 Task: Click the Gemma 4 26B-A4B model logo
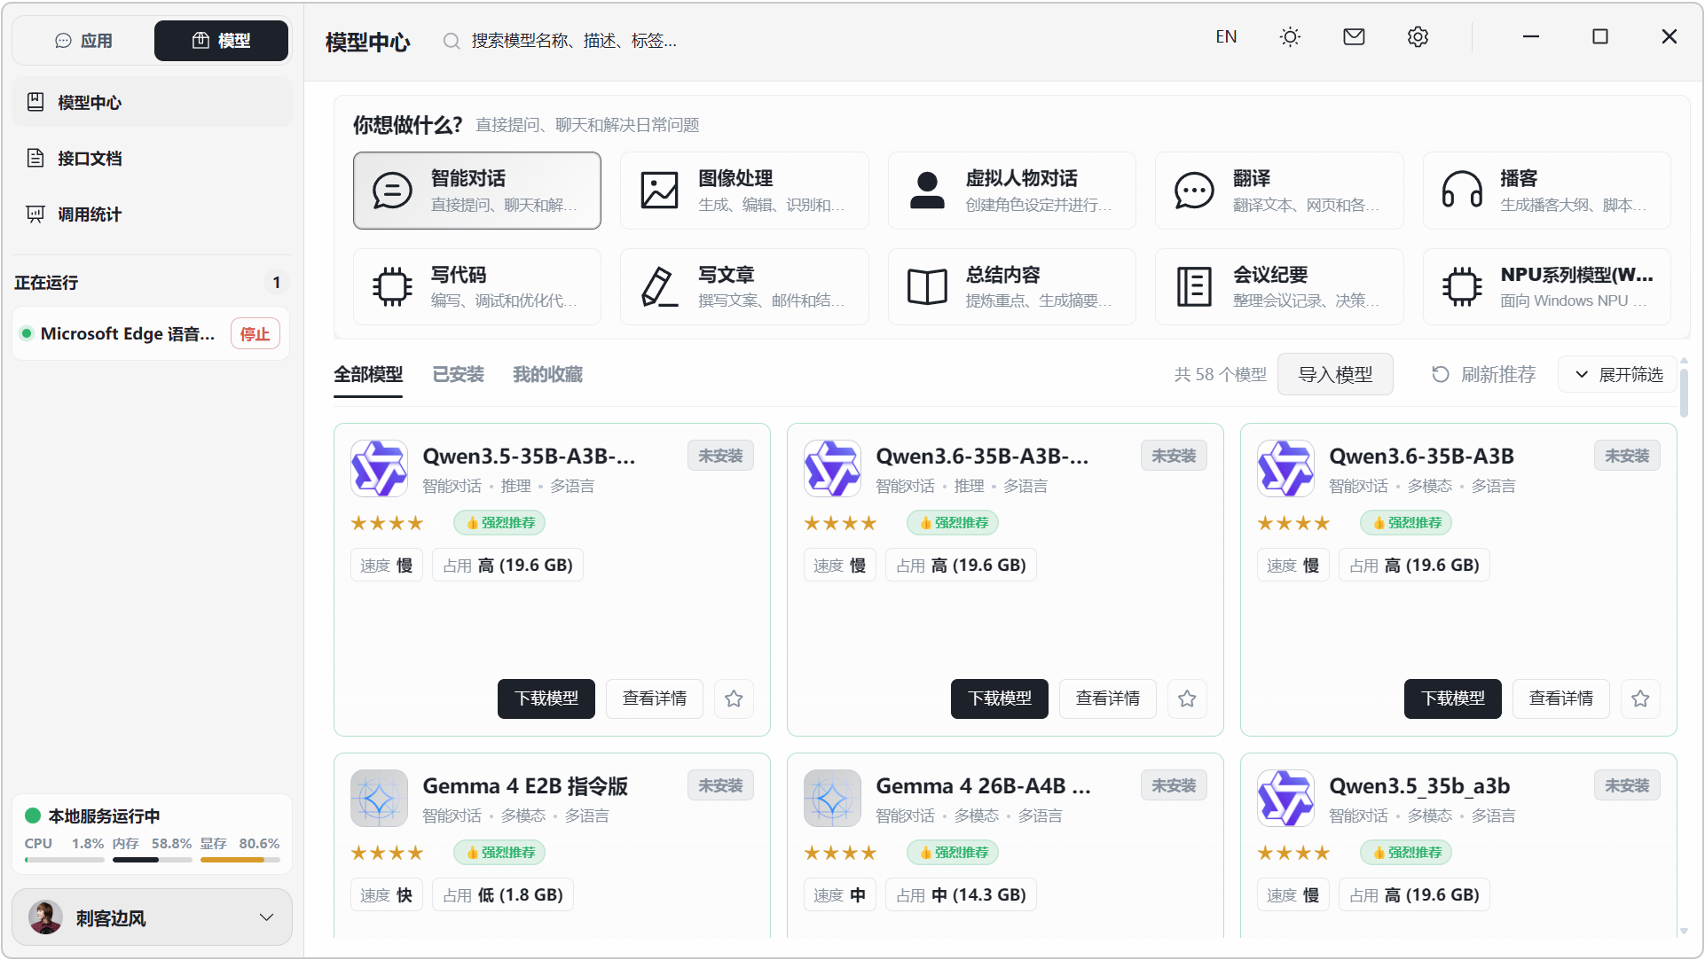click(832, 798)
